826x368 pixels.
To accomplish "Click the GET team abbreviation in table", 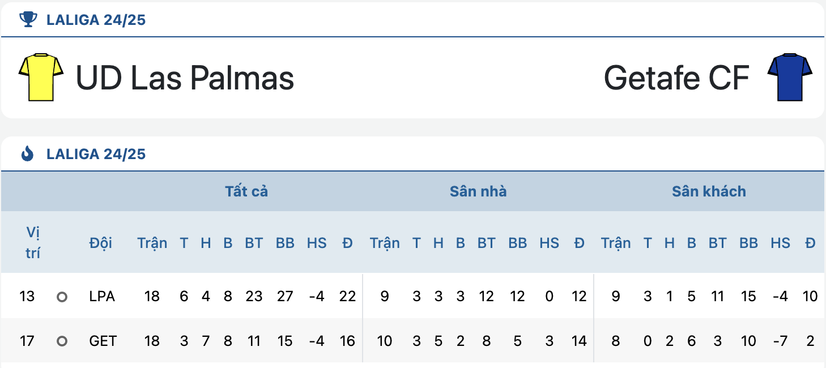I will click(103, 341).
